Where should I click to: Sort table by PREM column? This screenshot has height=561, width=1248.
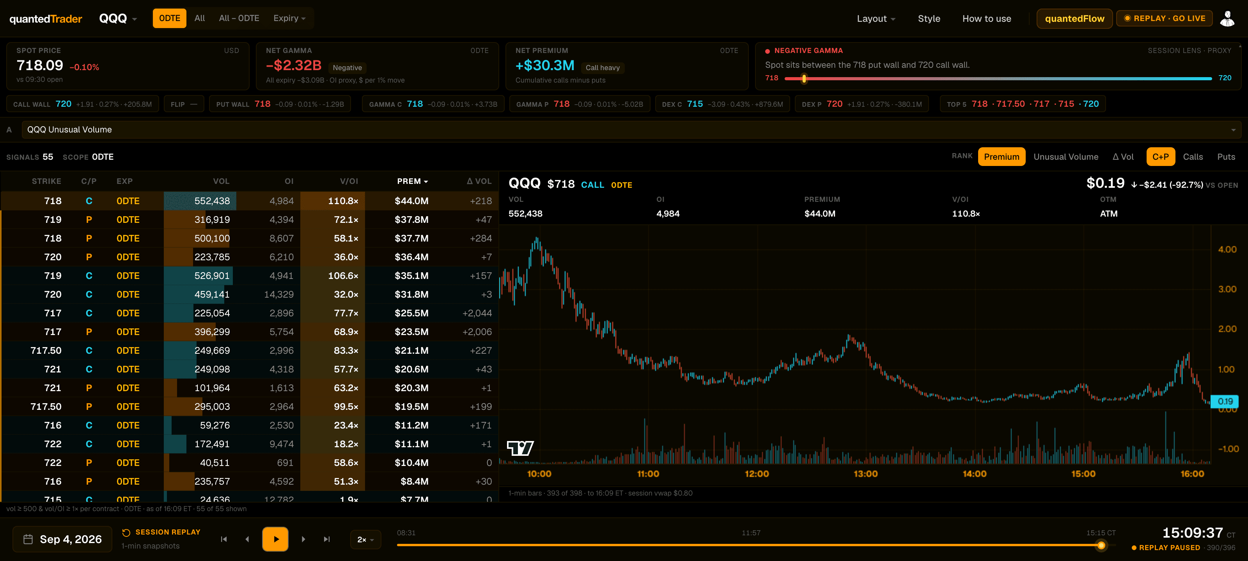click(412, 181)
